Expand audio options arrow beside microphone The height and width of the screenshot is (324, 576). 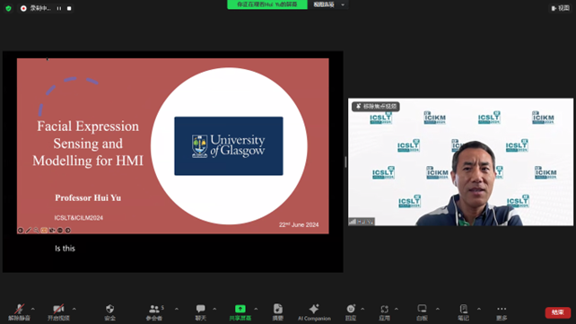click(x=32, y=309)
